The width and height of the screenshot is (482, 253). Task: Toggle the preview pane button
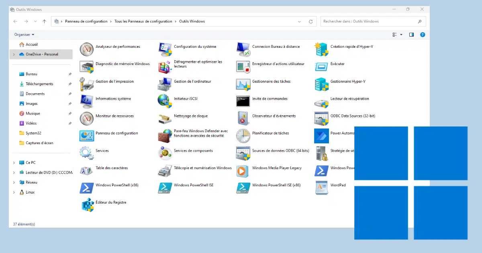[411, 35]
